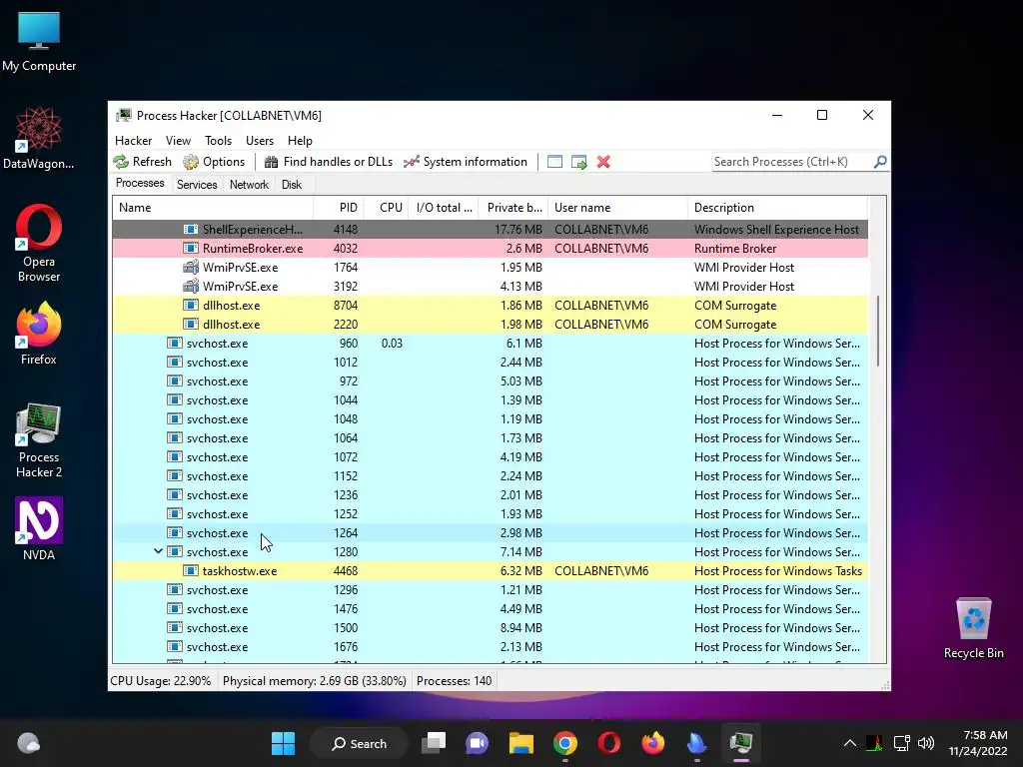Click the icon of svchost.exe PID 1012
The height and width of the screenshot is (767, 1023).
pyautogui.click(x=174, y=362)
